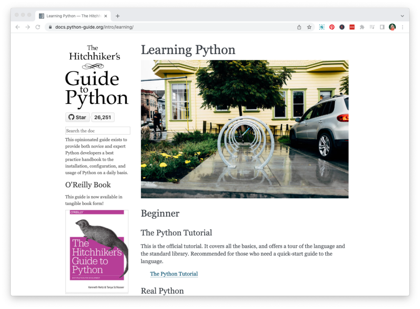Go back using the back arrow

[x=17, y=27]
